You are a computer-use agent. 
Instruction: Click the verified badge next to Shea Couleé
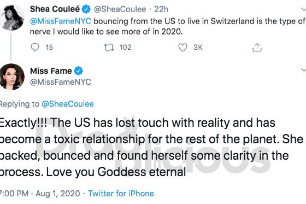(x=86, y=9)
